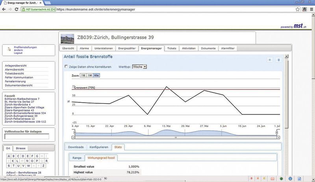Open Ticketübersicht link
The height and width of the screenshot is (182, 315).
tap(14, 74)
